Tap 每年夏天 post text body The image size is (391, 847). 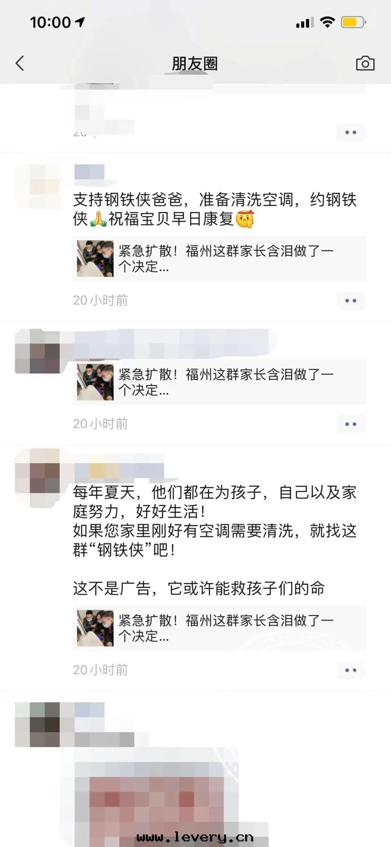pos(215,540)
